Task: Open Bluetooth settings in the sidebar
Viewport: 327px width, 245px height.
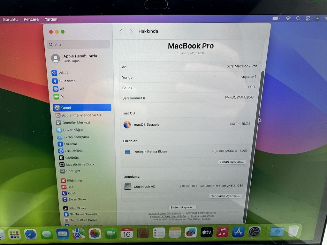Action: (x=64, y=81)
